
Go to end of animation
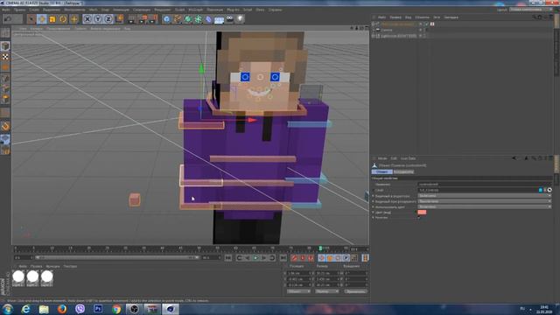(283, 258)
